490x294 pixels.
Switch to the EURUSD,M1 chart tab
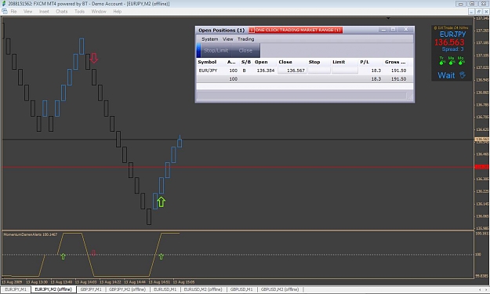pos(165,289)
